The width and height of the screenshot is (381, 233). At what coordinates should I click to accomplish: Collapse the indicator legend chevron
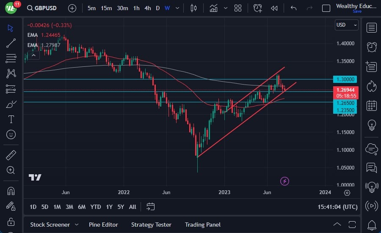tap(33, 54)
